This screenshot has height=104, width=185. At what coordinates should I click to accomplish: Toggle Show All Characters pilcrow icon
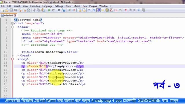pos(94,10)
